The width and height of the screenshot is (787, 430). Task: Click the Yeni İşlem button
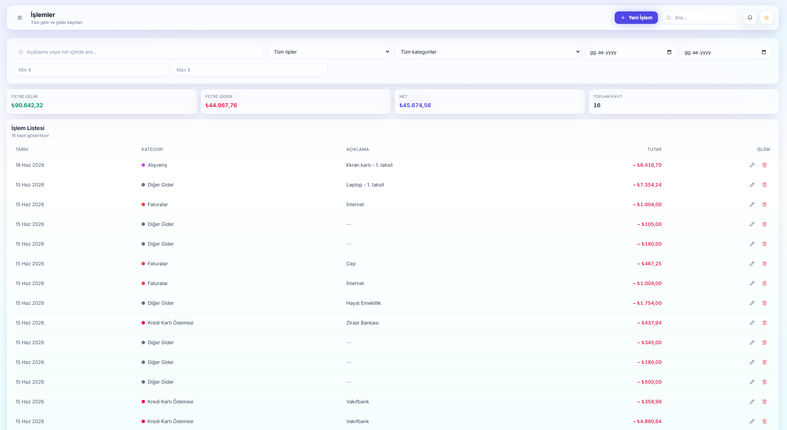(636, 18)
